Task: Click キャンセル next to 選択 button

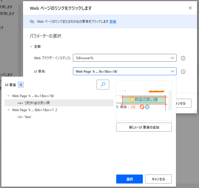Action: pyautogui.click(x=158, y=179)
